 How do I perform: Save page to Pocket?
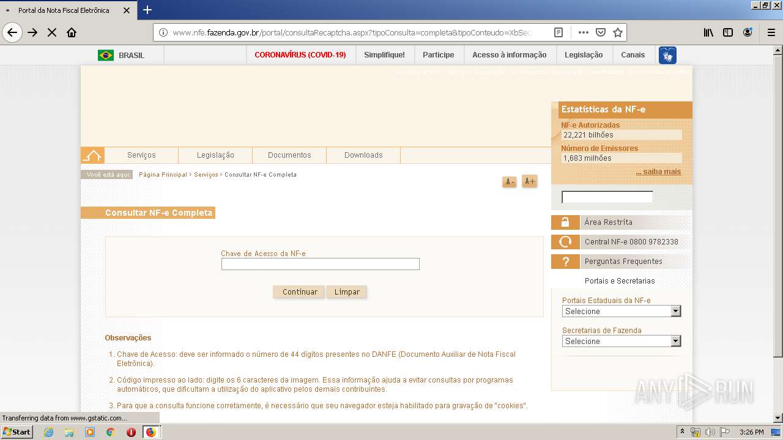tap(601, 32)
